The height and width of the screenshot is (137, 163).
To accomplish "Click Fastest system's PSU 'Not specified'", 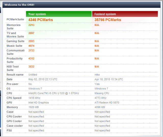I will 102,130.
